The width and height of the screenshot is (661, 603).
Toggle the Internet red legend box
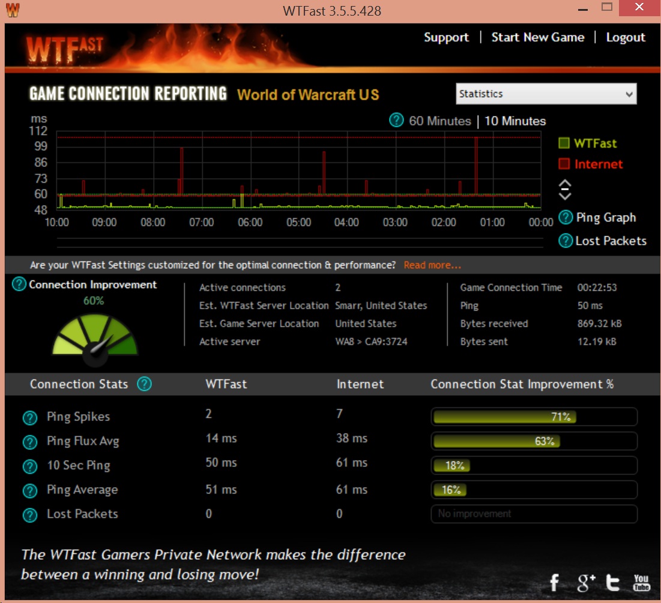point(564,163)
